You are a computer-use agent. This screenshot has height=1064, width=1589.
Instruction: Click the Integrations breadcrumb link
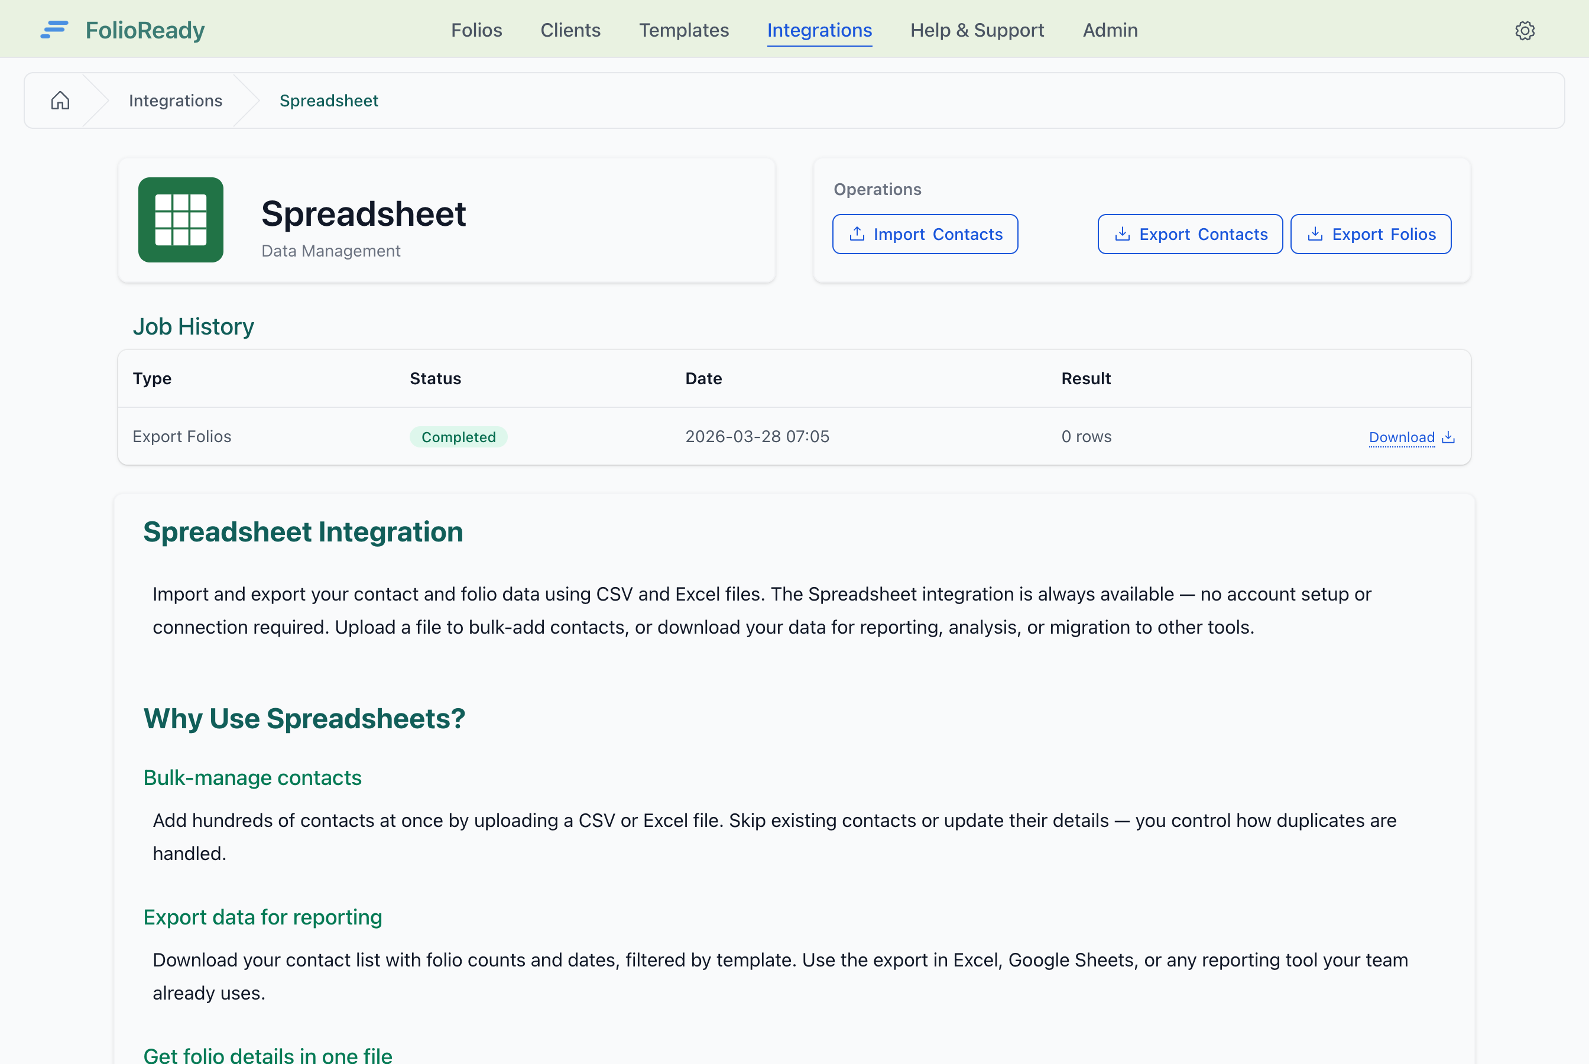tap(175, 100)
